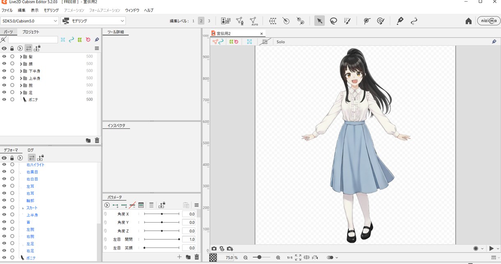Expand the 下半身 folder

pyautogui.click(x=21, y=71)
